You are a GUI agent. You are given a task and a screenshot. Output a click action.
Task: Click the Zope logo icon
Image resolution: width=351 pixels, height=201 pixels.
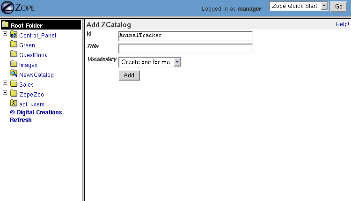point(9,8)
